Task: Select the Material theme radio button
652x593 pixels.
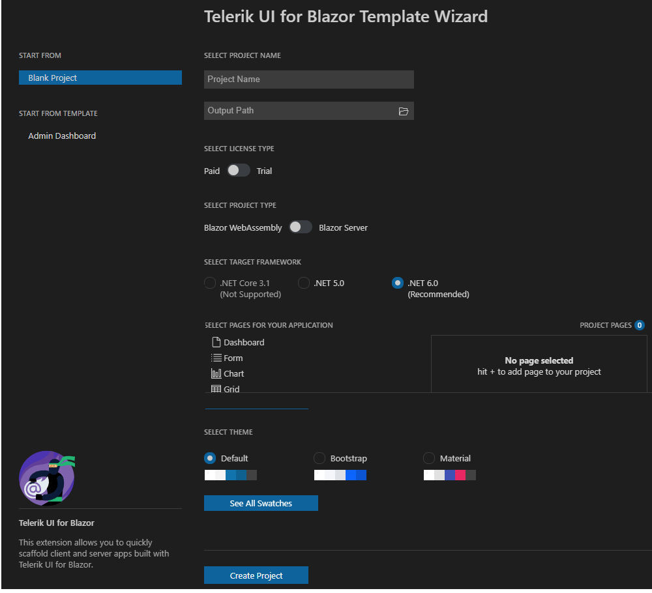Action: (x=429, y=458)
